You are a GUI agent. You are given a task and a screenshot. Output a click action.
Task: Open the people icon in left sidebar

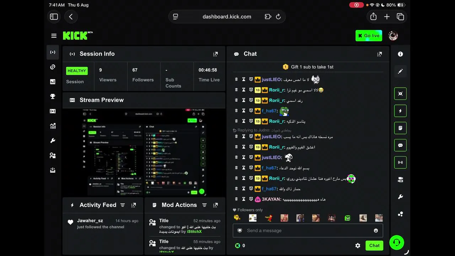coord(53,155)
